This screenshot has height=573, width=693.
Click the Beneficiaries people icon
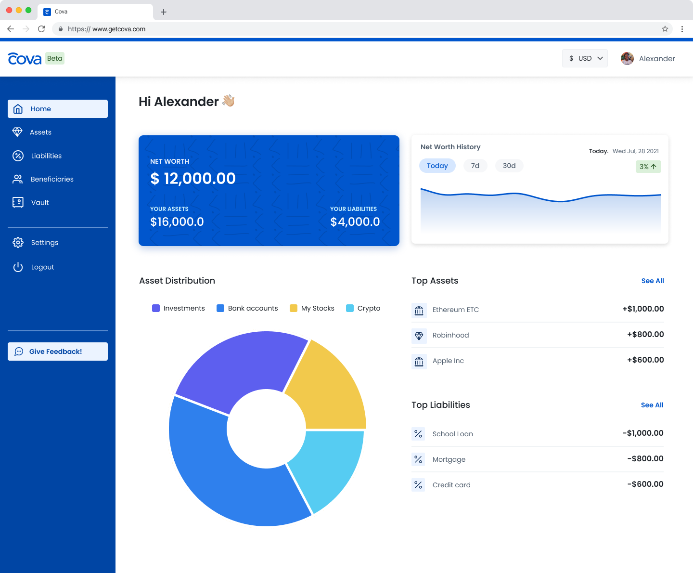click(x=18, y=179)
